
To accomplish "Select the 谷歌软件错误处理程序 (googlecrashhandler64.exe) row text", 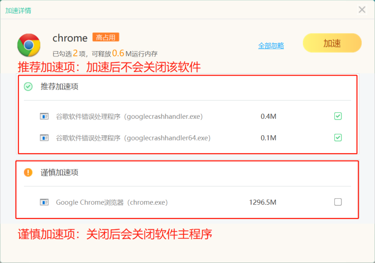I will click(133, 138).
